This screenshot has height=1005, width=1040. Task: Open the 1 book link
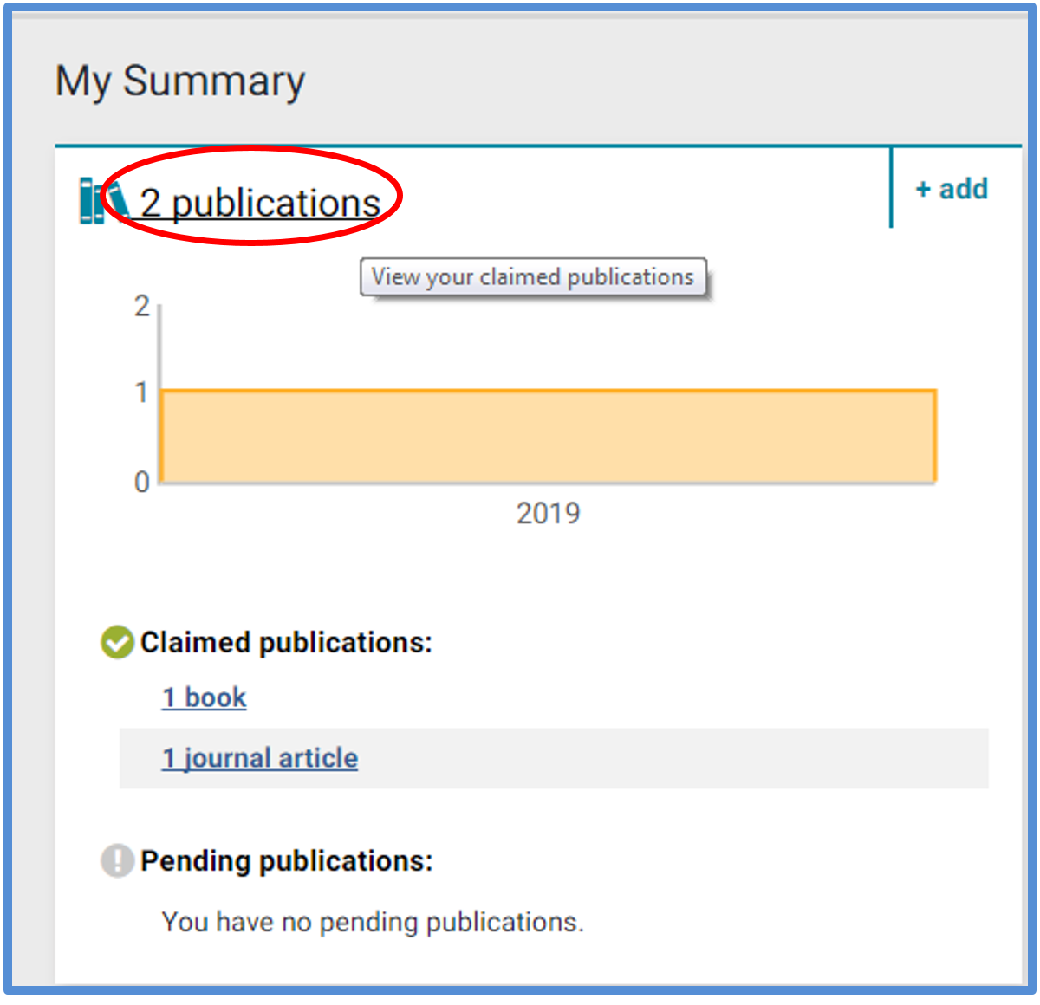point(205,697)
